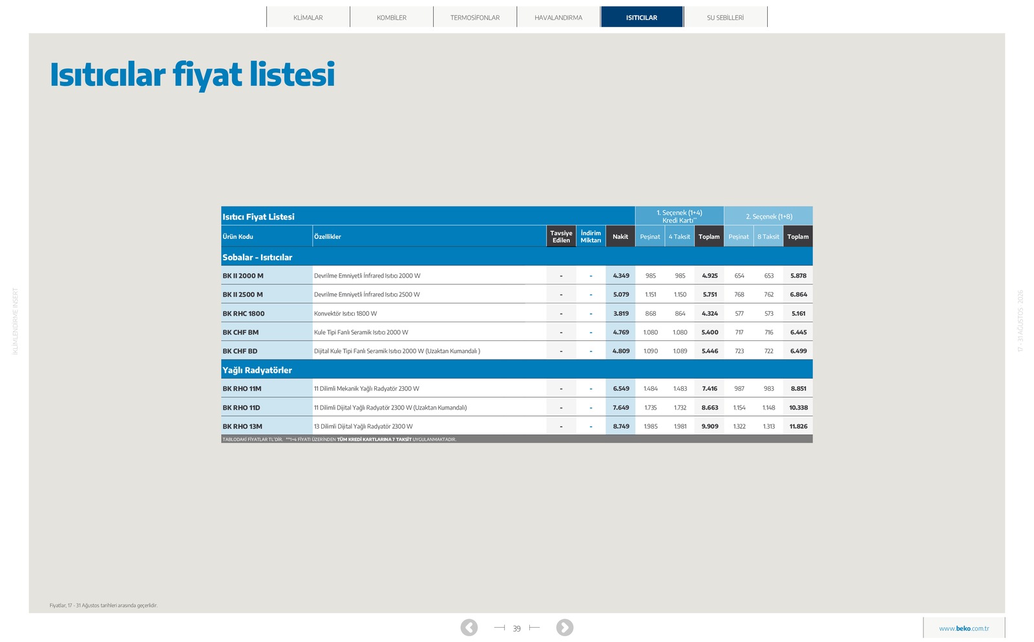This screenshot has height=642, width=1034.
Task: Click cash price 4.809
Action: (x=621, y=351)
